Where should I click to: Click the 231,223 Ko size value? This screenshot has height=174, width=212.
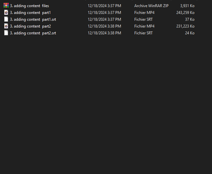[x=185, y=26]
